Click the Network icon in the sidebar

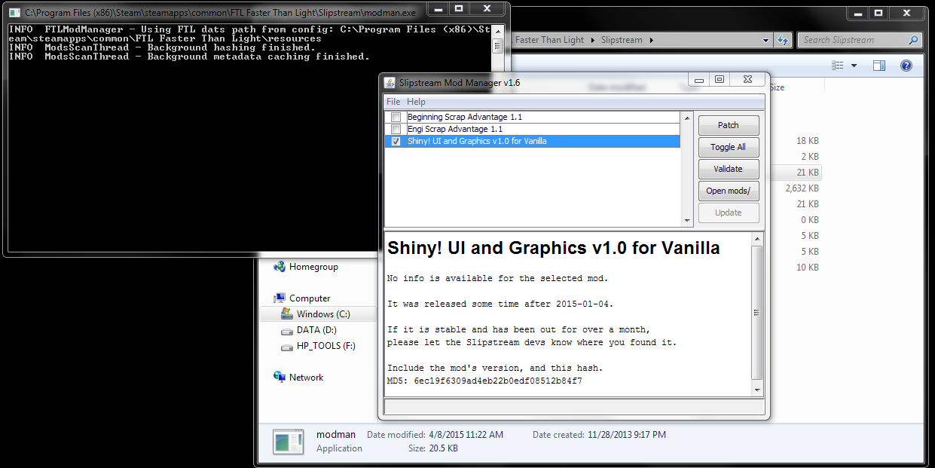280,378
